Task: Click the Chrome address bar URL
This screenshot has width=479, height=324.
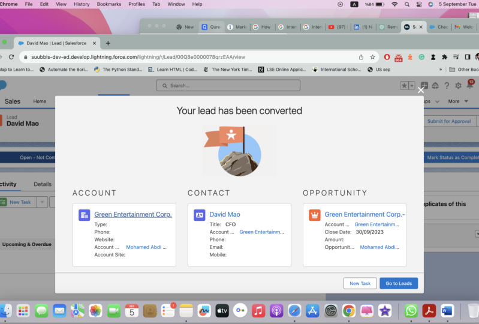Action: pyautogui.click(x=138, y=57)
